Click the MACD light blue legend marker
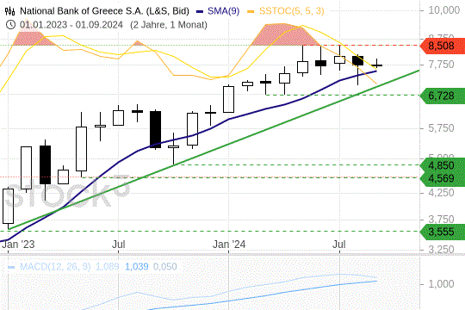The width and height of the screenshot is (465, 310). tap(11, 267)
